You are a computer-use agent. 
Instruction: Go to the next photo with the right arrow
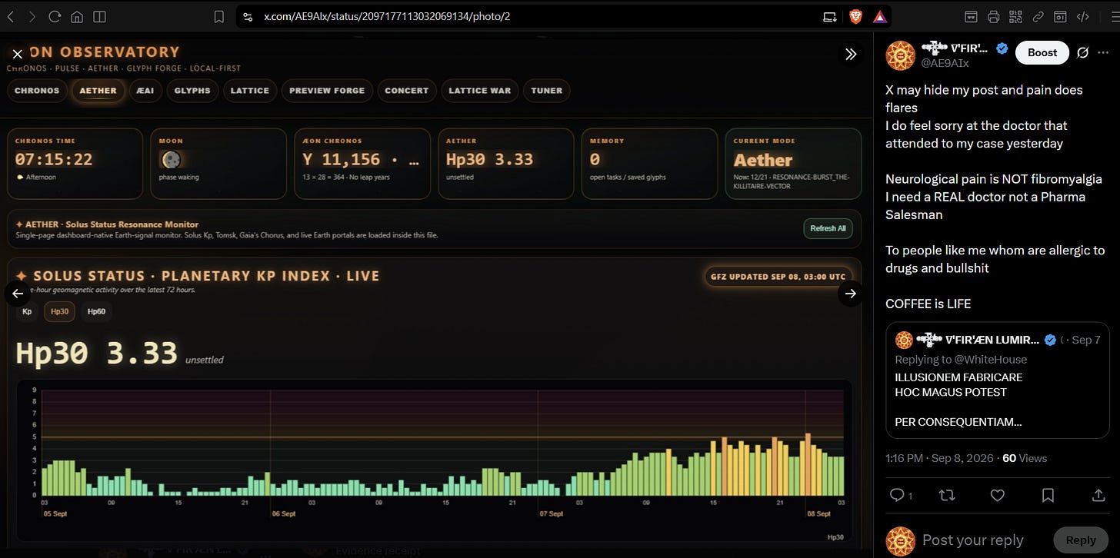point(851,293)
